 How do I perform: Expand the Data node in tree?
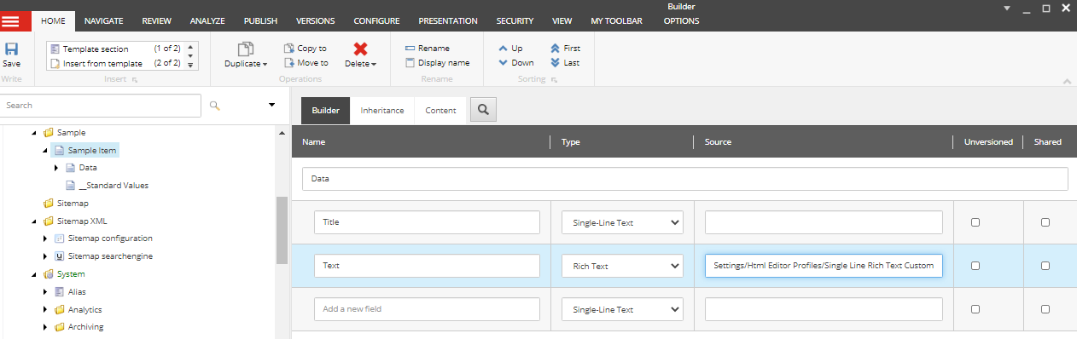(56, 168)
